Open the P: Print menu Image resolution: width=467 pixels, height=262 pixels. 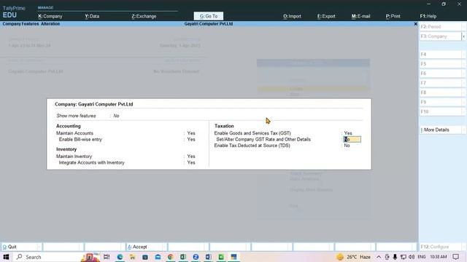pyautogui.click(x=393, y=16)
